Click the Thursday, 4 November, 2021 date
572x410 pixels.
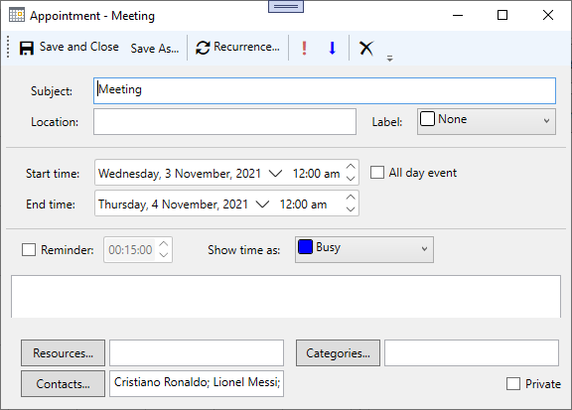click(173, 205)
